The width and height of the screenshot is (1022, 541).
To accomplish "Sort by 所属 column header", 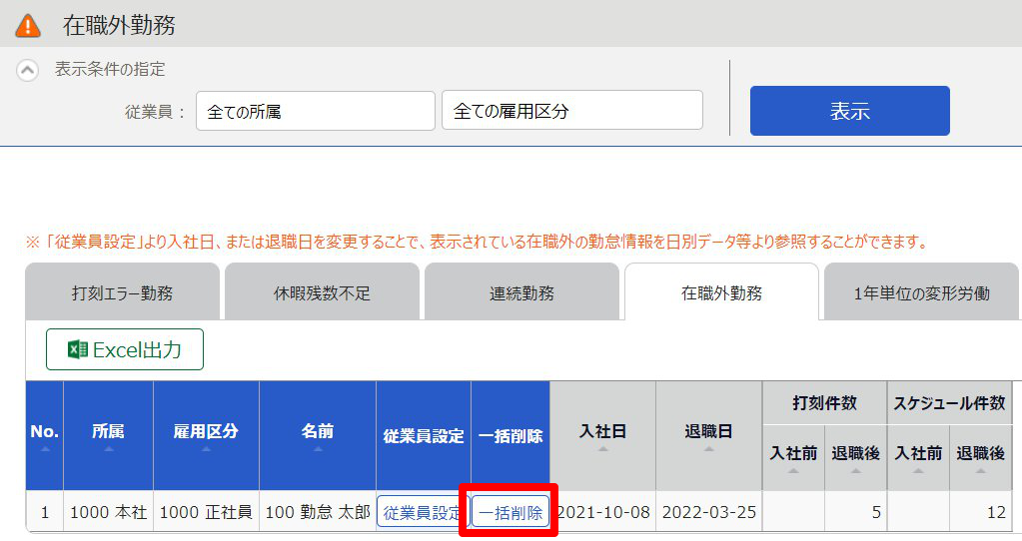I will [108, 435].
